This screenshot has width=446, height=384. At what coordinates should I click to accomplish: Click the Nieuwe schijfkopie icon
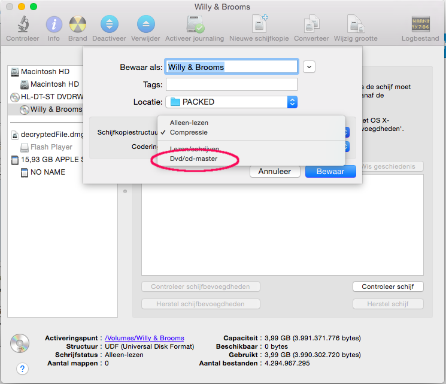click(x=259, y=25)
